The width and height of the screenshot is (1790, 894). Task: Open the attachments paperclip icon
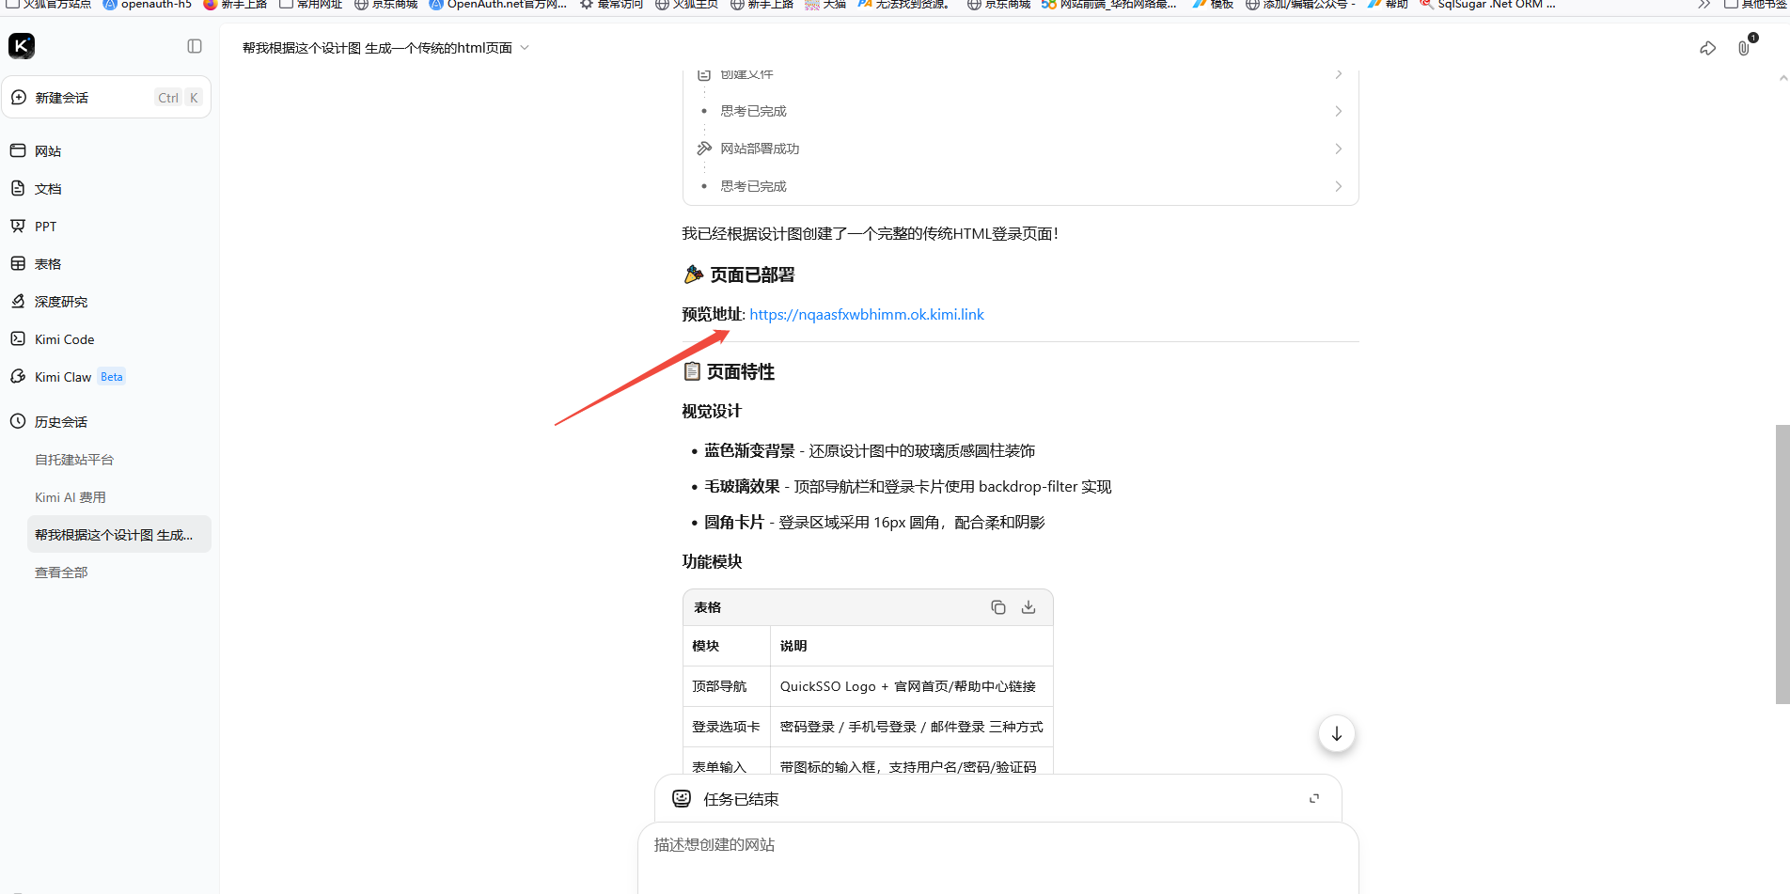[1745, 48]
